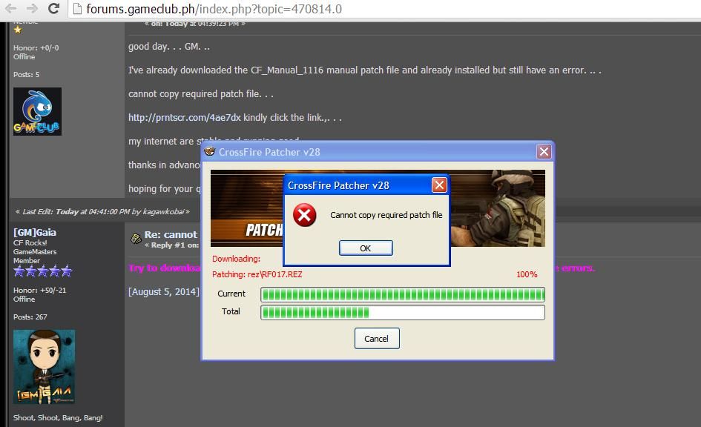Click the reply post icon beside Re: cannot

[x=136, y=239]
